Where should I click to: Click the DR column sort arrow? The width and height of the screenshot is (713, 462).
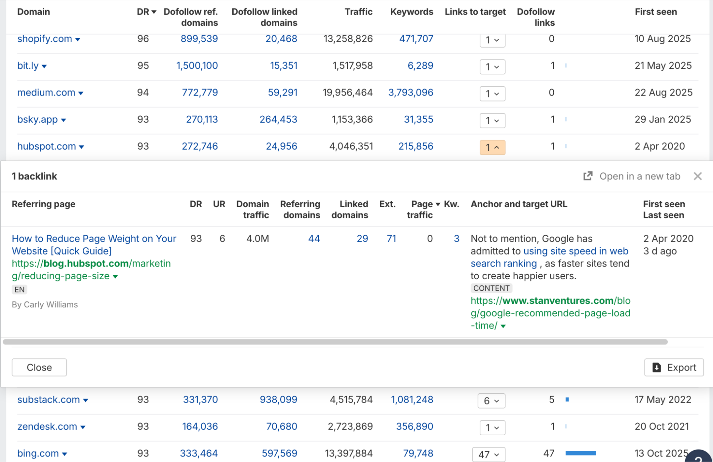coord(153,11)
